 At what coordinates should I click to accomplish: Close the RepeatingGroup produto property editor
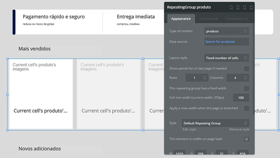point(251,7)
